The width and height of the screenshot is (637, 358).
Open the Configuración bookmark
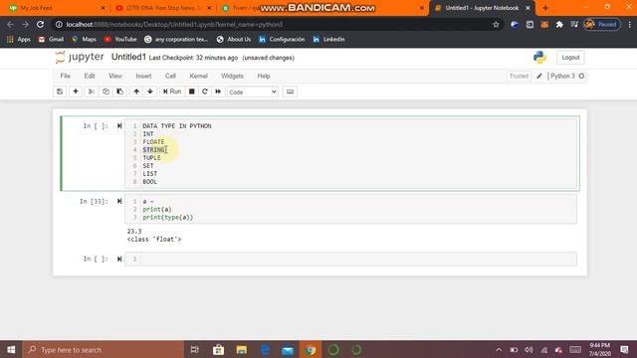click(282, 40)
